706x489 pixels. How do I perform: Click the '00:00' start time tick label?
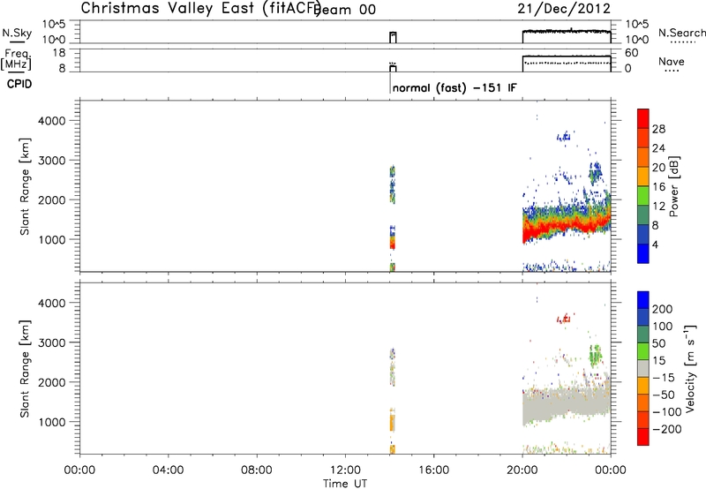(x=79, y=470)
